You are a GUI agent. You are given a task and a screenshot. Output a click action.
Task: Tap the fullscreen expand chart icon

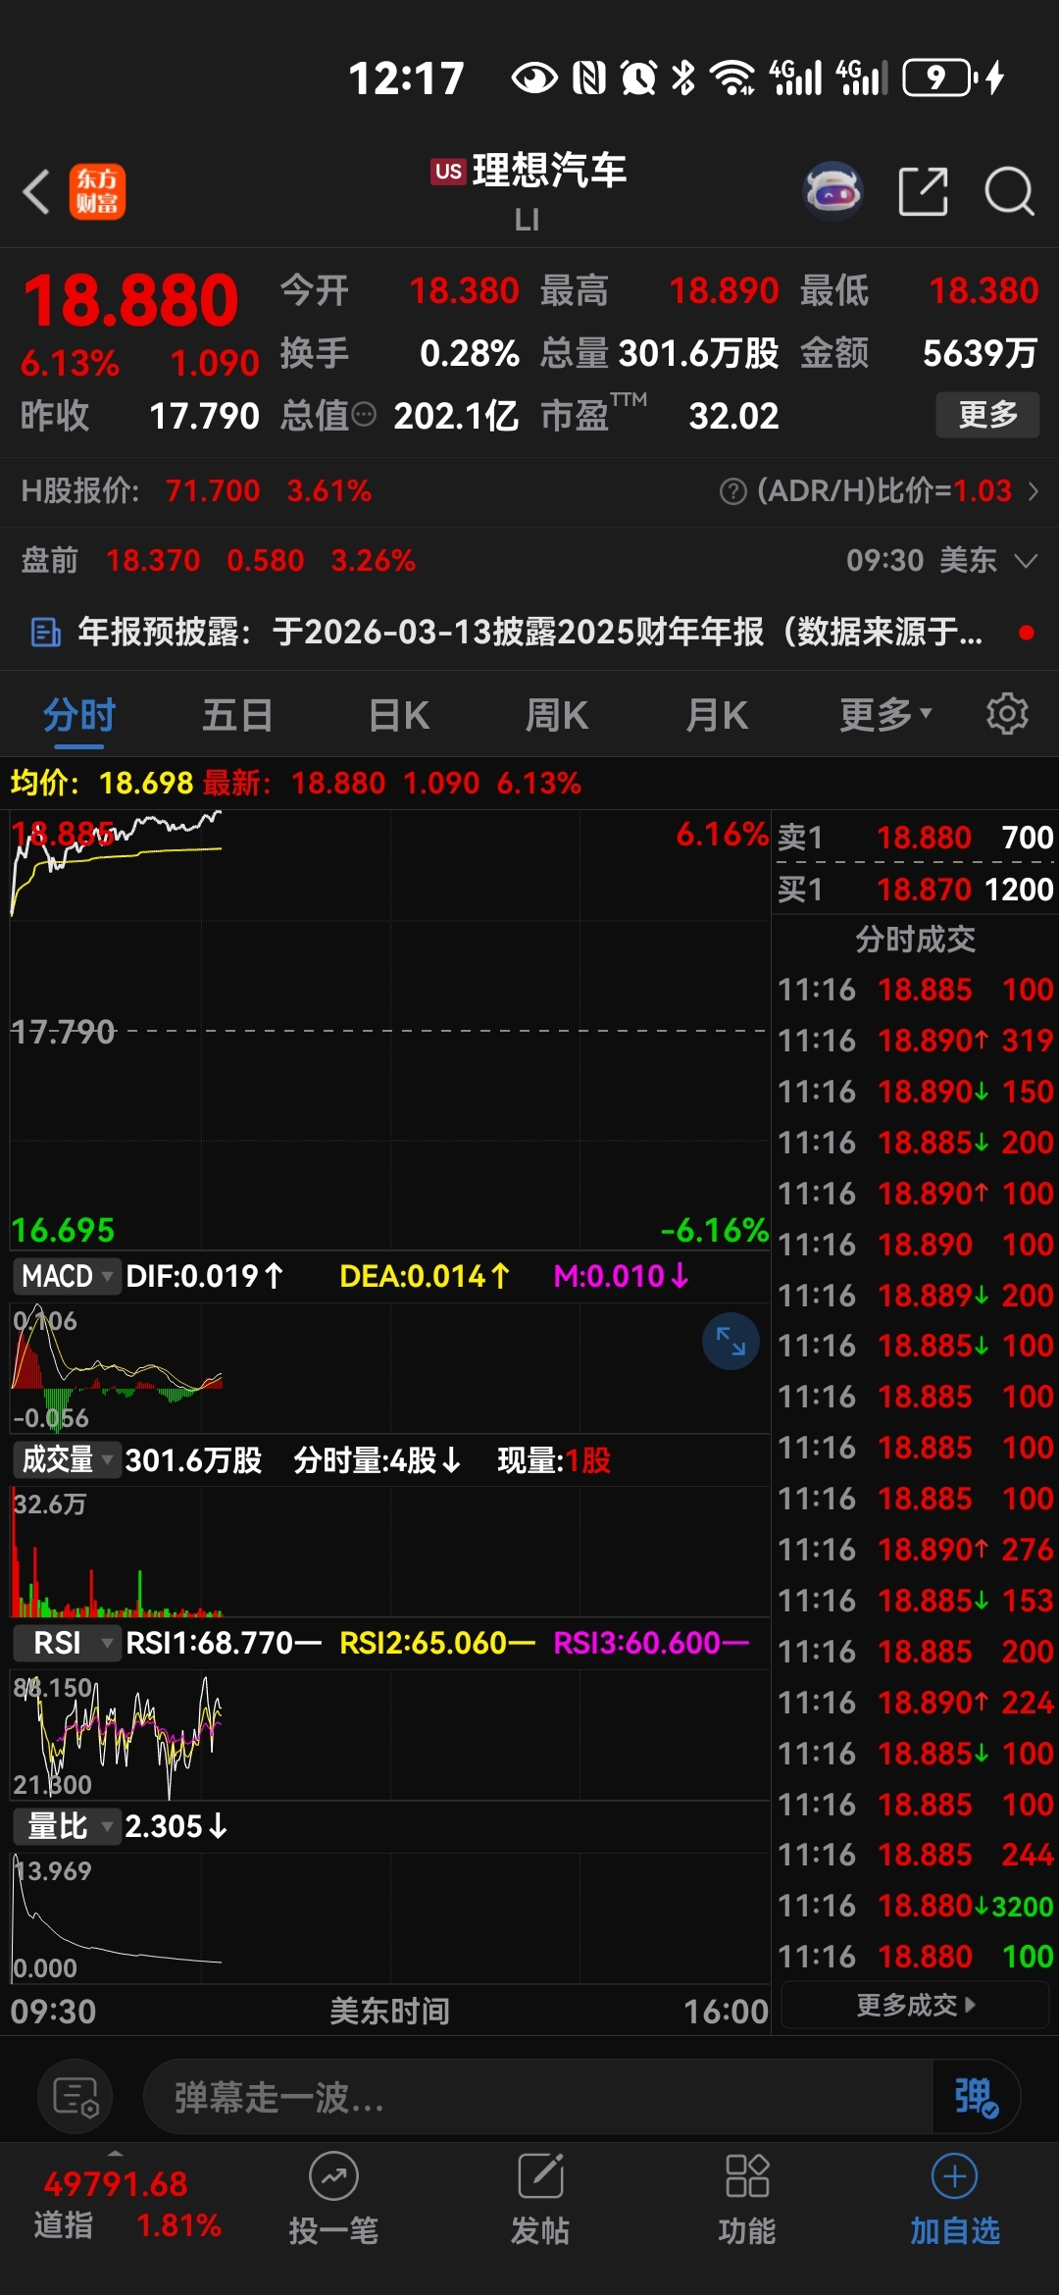pyautogui.click(x=731, y=1341)
